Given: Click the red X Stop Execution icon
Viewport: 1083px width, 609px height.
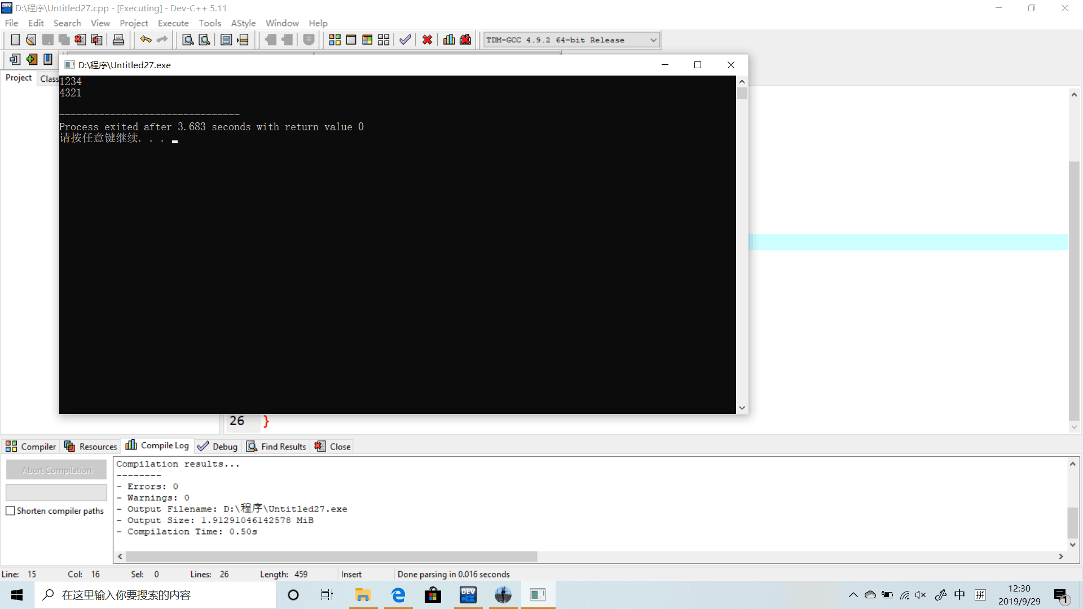Looking at the screenshot, I should coord(427,39).
